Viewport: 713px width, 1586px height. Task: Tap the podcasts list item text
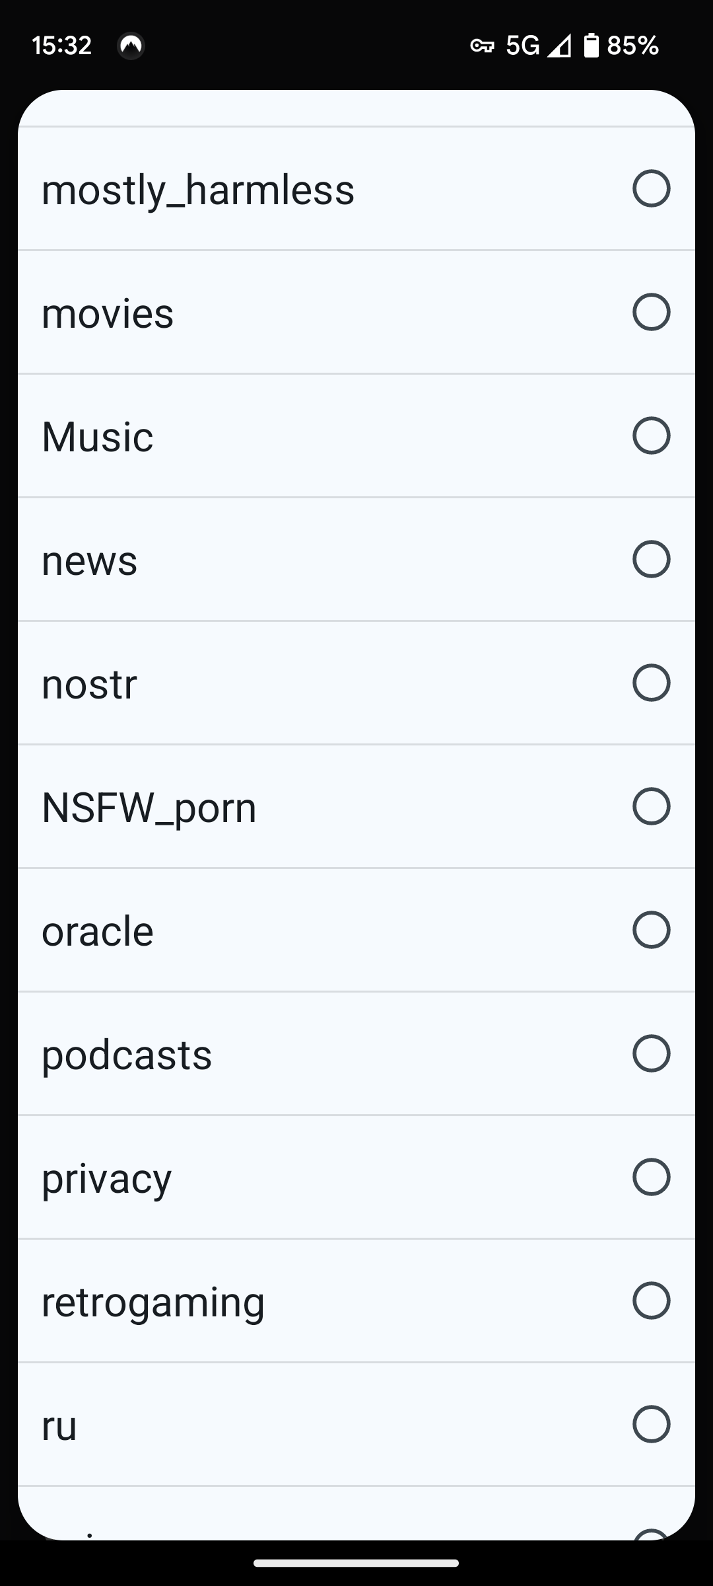click(127, 1055)
